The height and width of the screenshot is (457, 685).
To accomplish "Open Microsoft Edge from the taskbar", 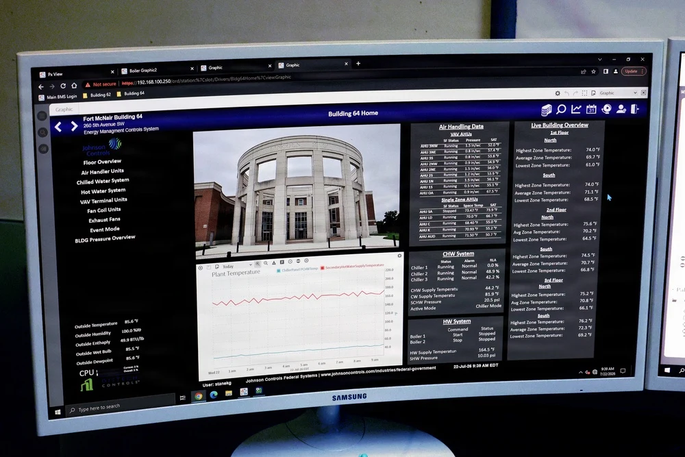I will pyautogui.click(x=214, y=395).
